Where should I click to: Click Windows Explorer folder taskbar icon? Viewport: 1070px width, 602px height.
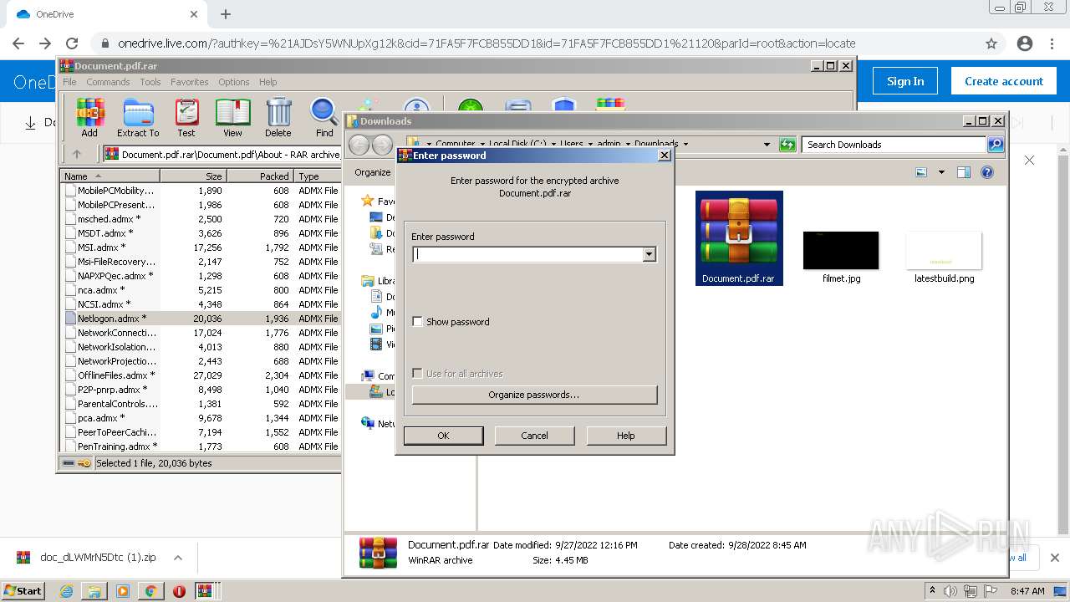tap(94, 591)
